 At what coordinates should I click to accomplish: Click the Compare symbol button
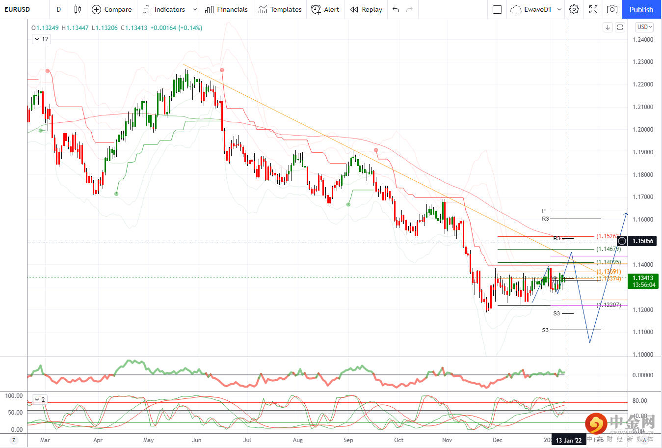coord(112,9)
